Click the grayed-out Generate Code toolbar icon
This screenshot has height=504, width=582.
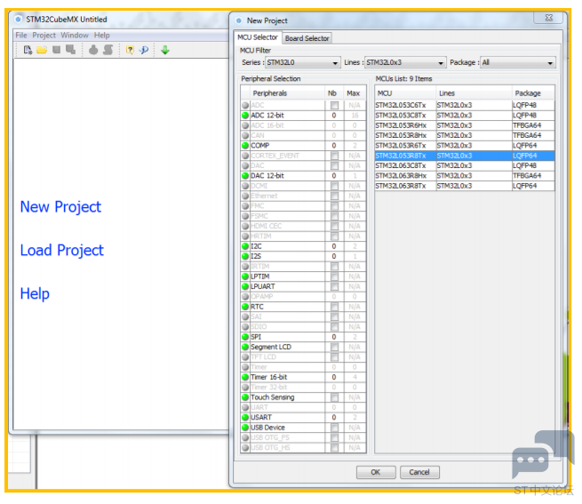[x=93, y=50]
